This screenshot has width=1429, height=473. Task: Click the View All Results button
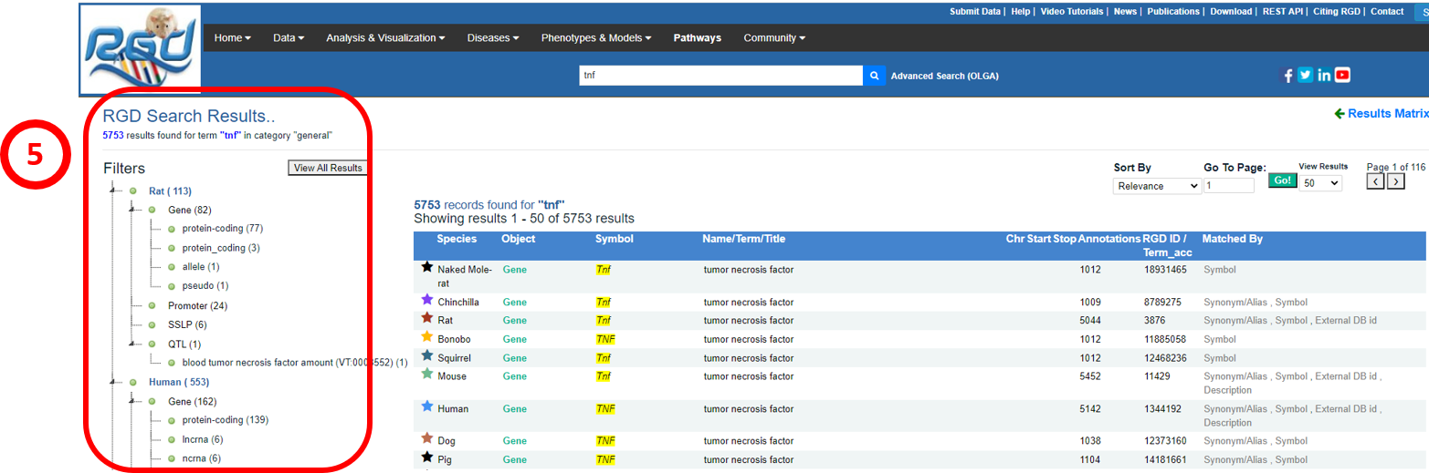coord(328,168)
